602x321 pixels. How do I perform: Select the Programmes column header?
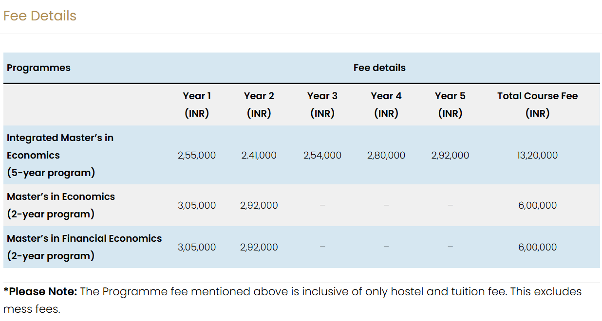click(38, 68)
